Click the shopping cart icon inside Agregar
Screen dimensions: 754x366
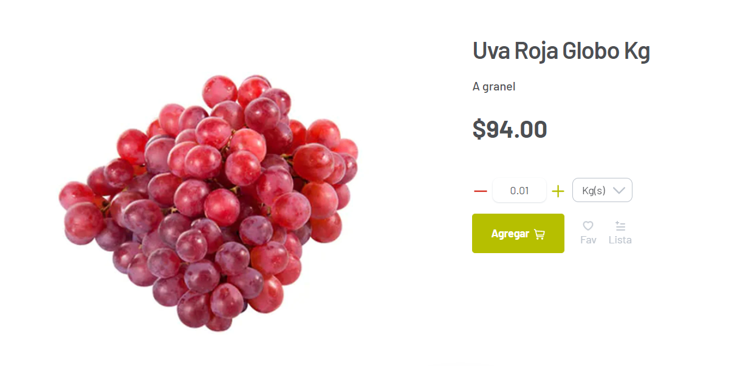coord(540,234)
